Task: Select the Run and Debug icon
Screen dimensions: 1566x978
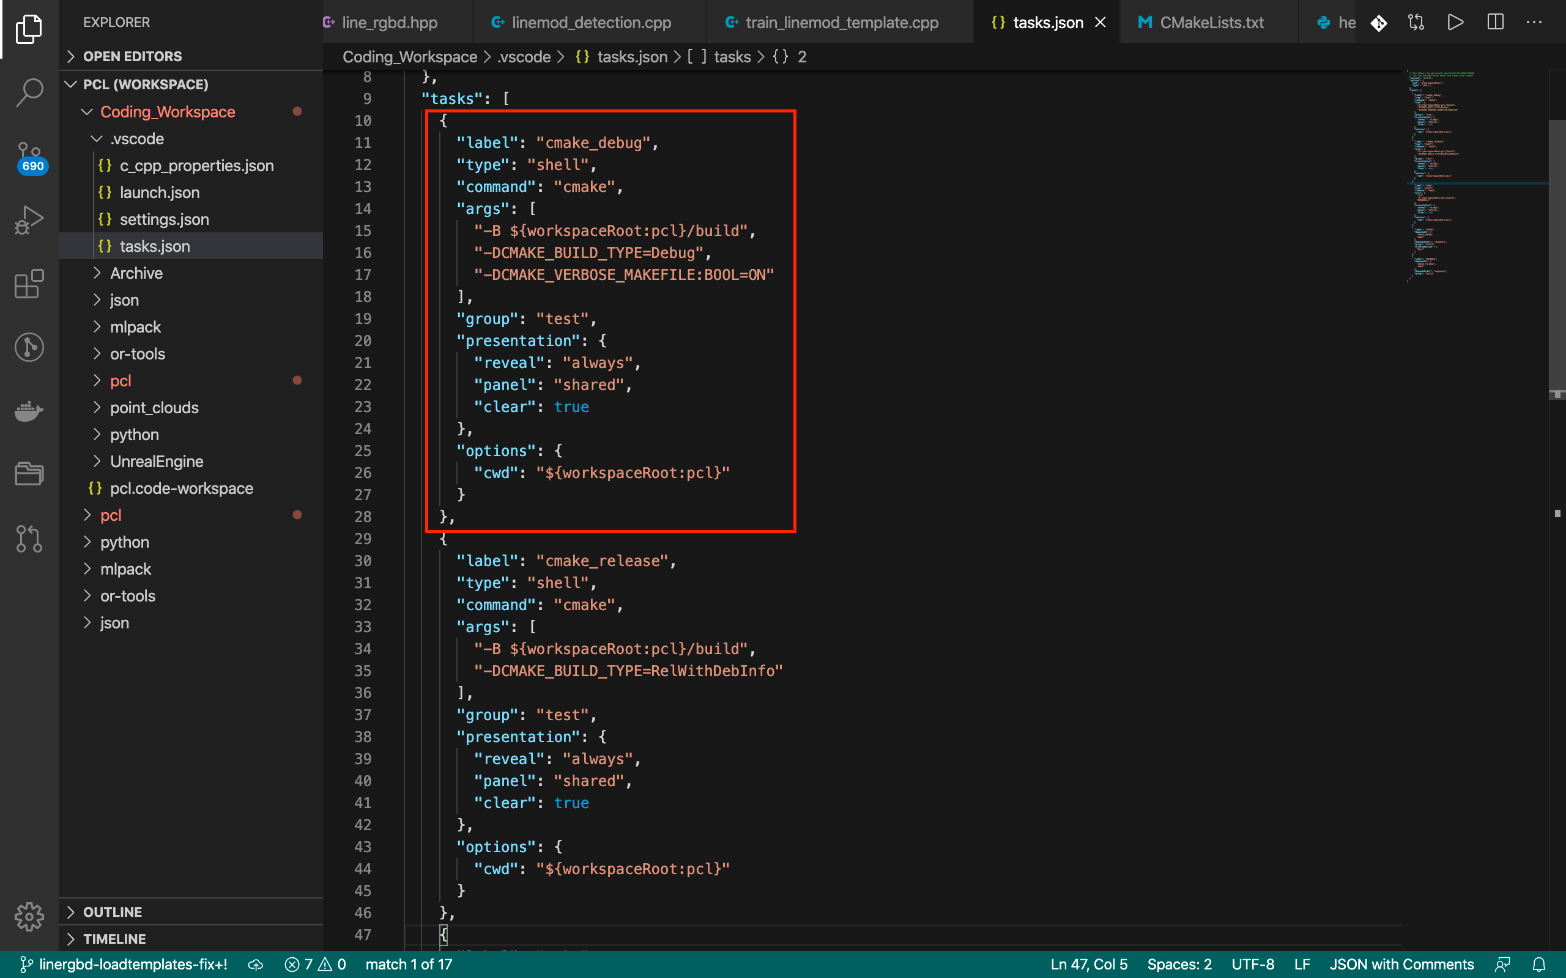Action: coord(29,220)
